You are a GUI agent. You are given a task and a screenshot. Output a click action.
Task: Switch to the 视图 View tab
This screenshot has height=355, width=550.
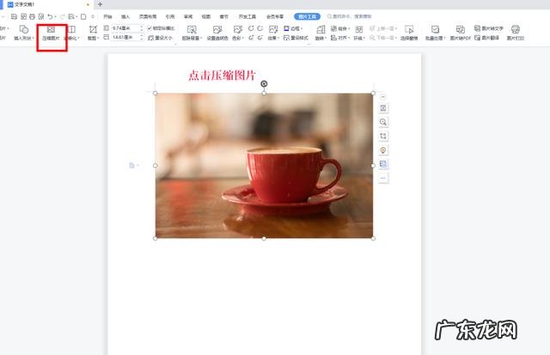pyautogui.click(x=206, y=16)
